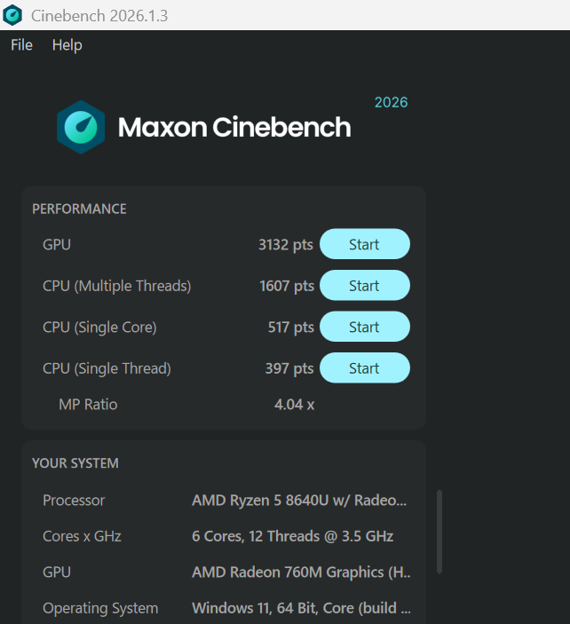
Task: Open the File menu
Action: click(21, 44)
